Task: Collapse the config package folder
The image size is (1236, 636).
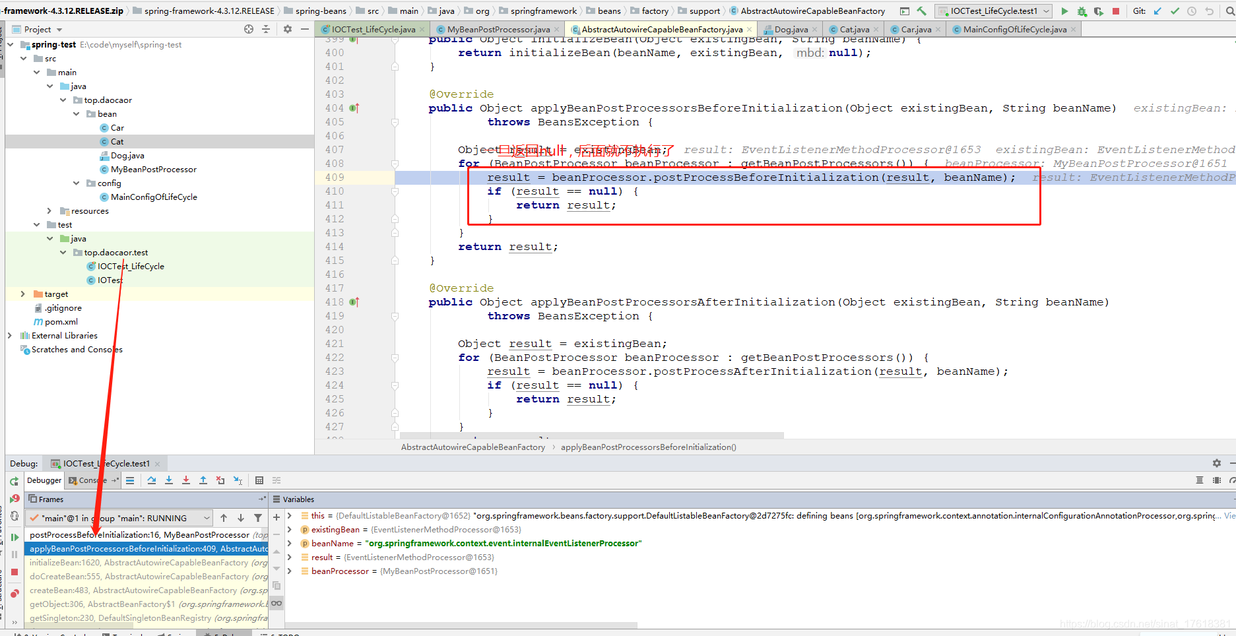Action: coord(77,183)
